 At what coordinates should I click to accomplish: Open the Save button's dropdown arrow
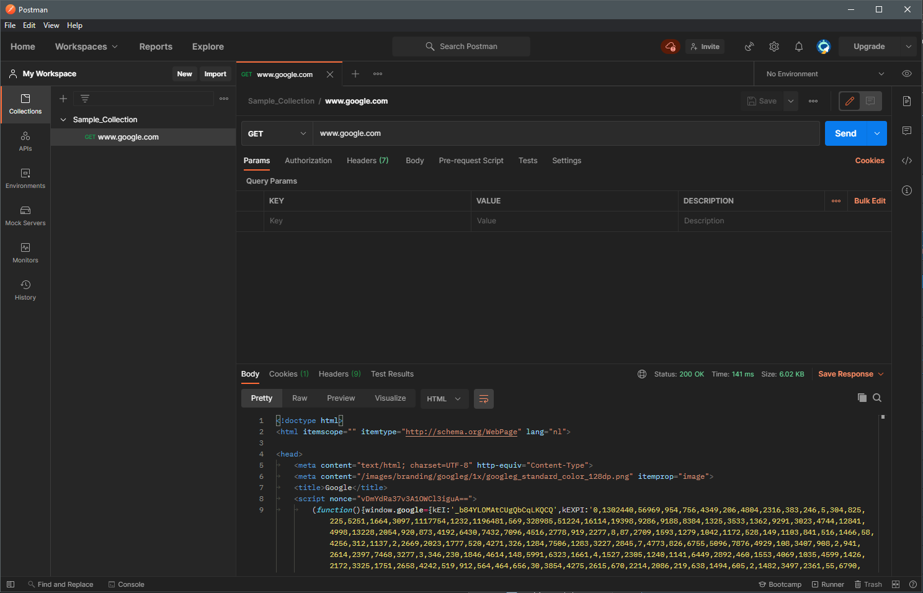click(791, 101)
